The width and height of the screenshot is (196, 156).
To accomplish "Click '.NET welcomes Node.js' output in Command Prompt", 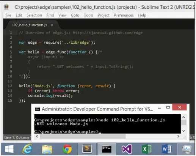I will (61, 124).
